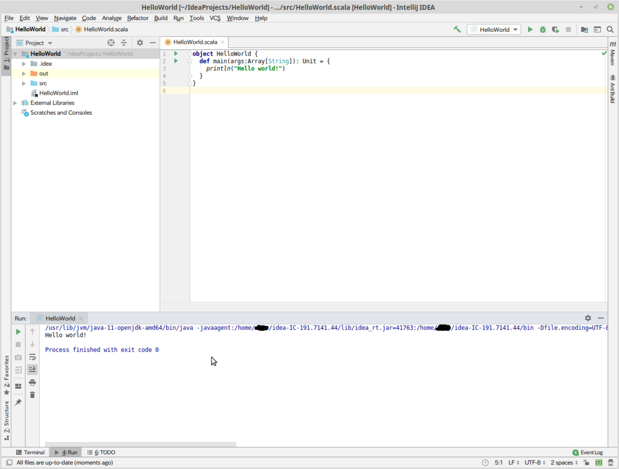Click the run gutter arrow beside def main
The width and height of the screenshot is (619, 469).
(176, 61)
